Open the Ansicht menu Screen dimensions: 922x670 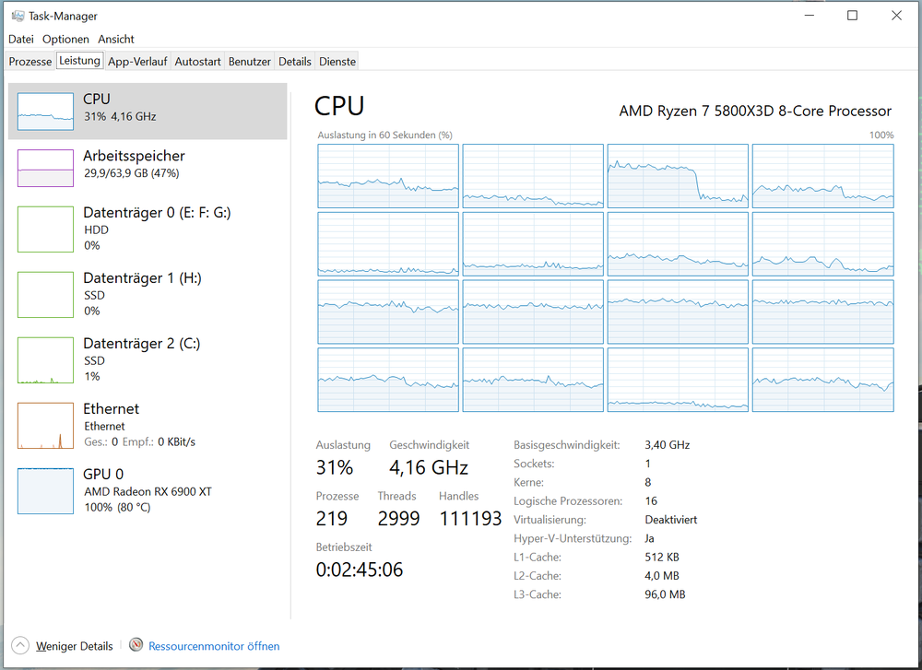(116, 40)
